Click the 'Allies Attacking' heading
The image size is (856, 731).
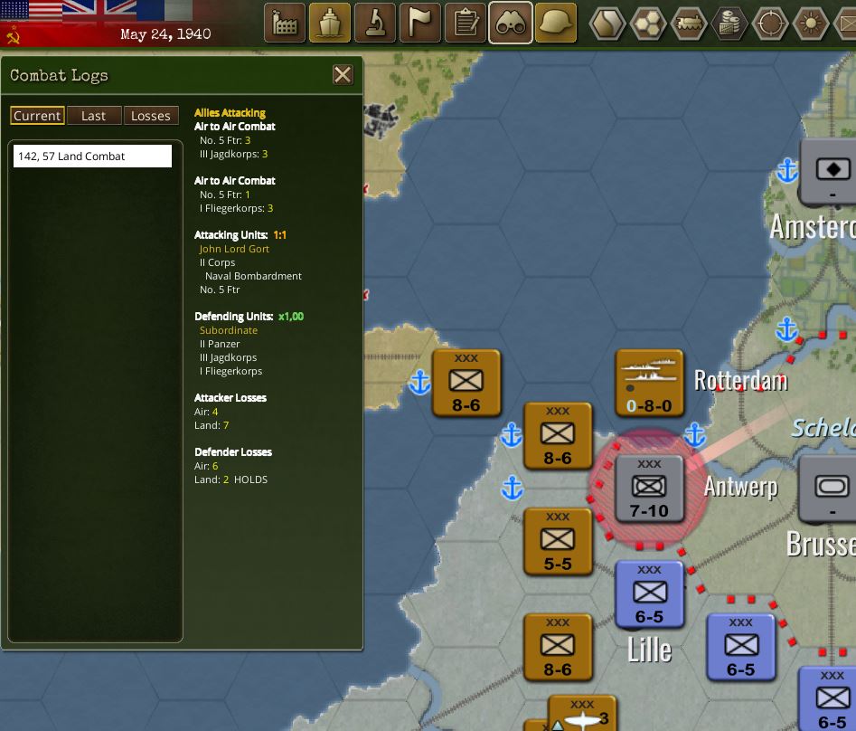point(230,112)
